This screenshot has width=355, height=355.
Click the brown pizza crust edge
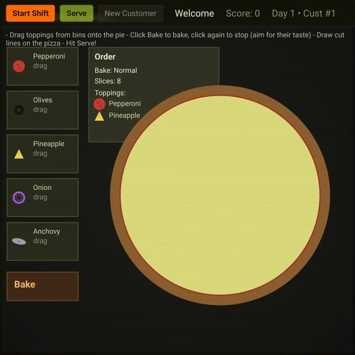220,91
